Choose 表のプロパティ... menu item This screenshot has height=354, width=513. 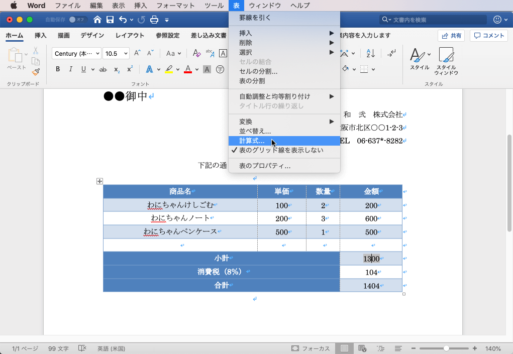[284, 166]
